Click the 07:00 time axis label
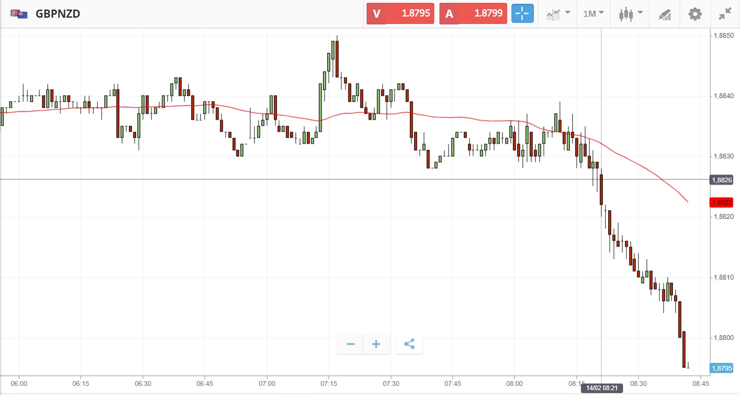 tap(267, 384)
